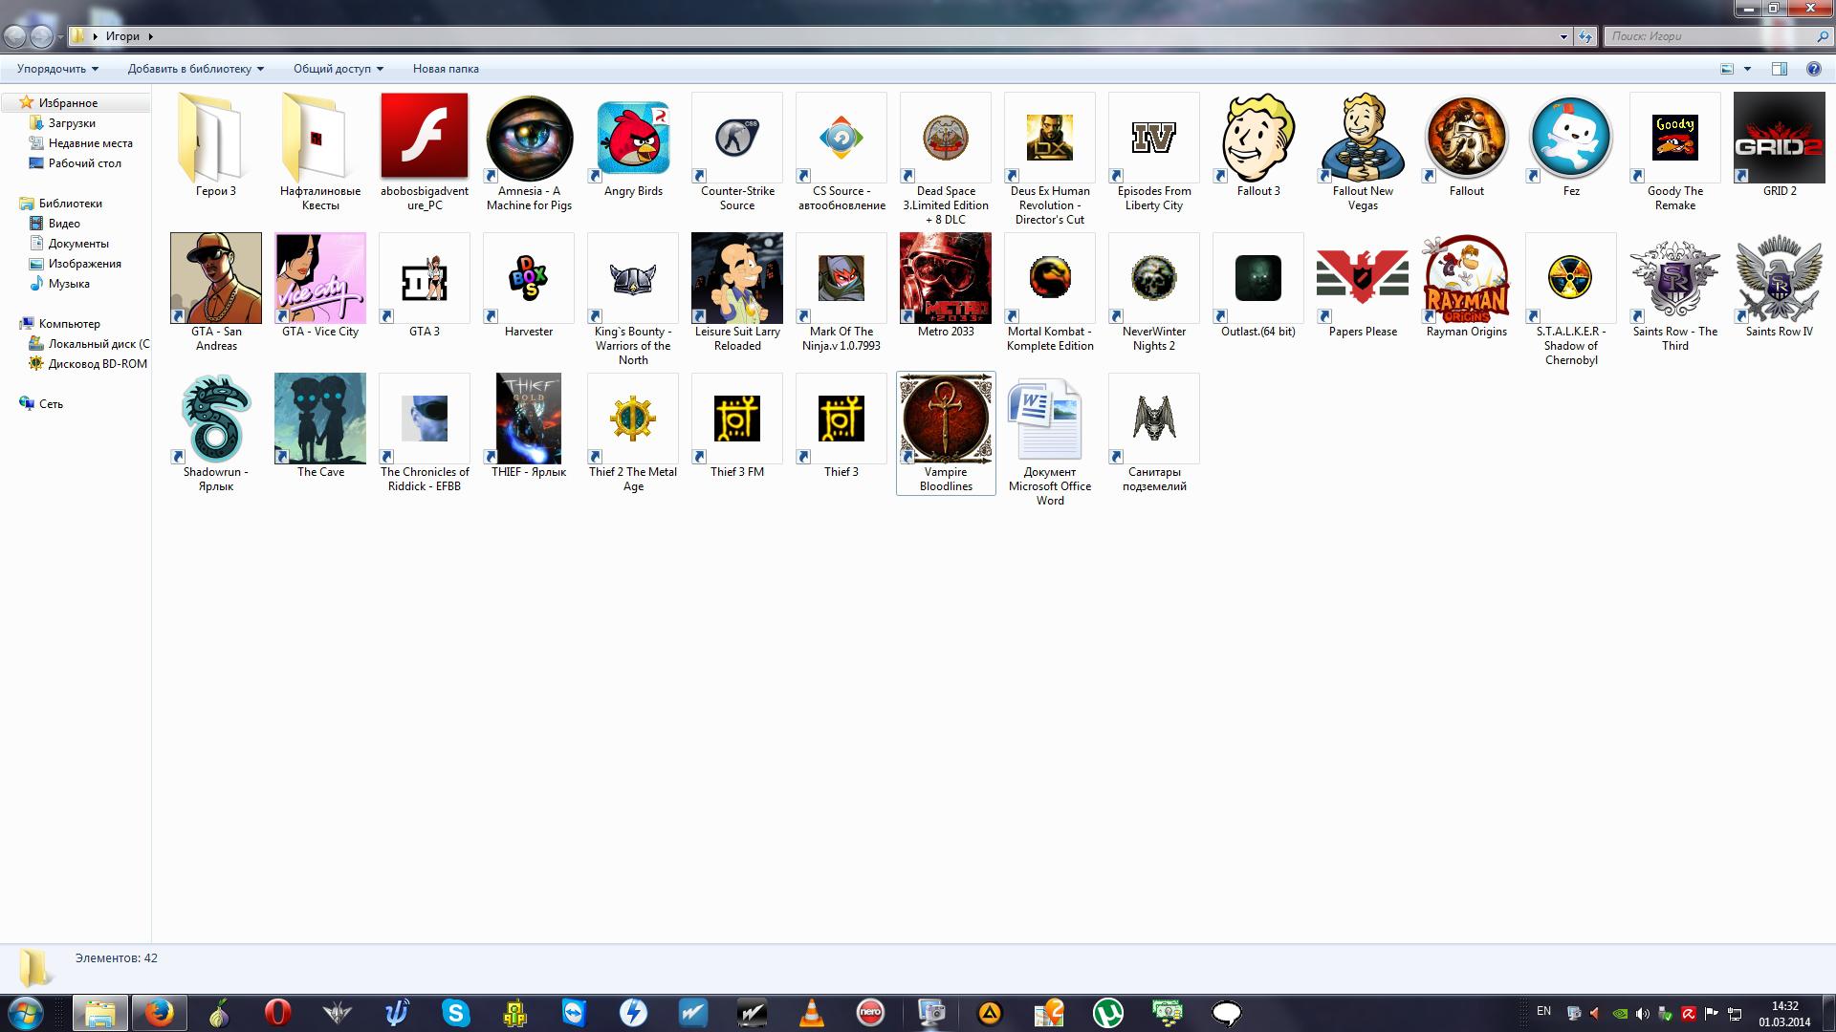Select the Герои 3 folder

[x=216, y=139]
